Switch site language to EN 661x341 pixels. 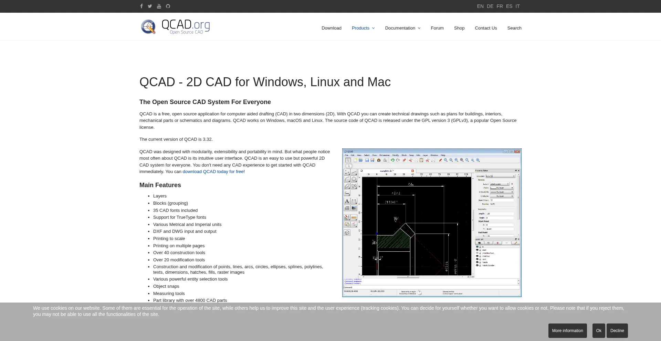pos(480,6)
